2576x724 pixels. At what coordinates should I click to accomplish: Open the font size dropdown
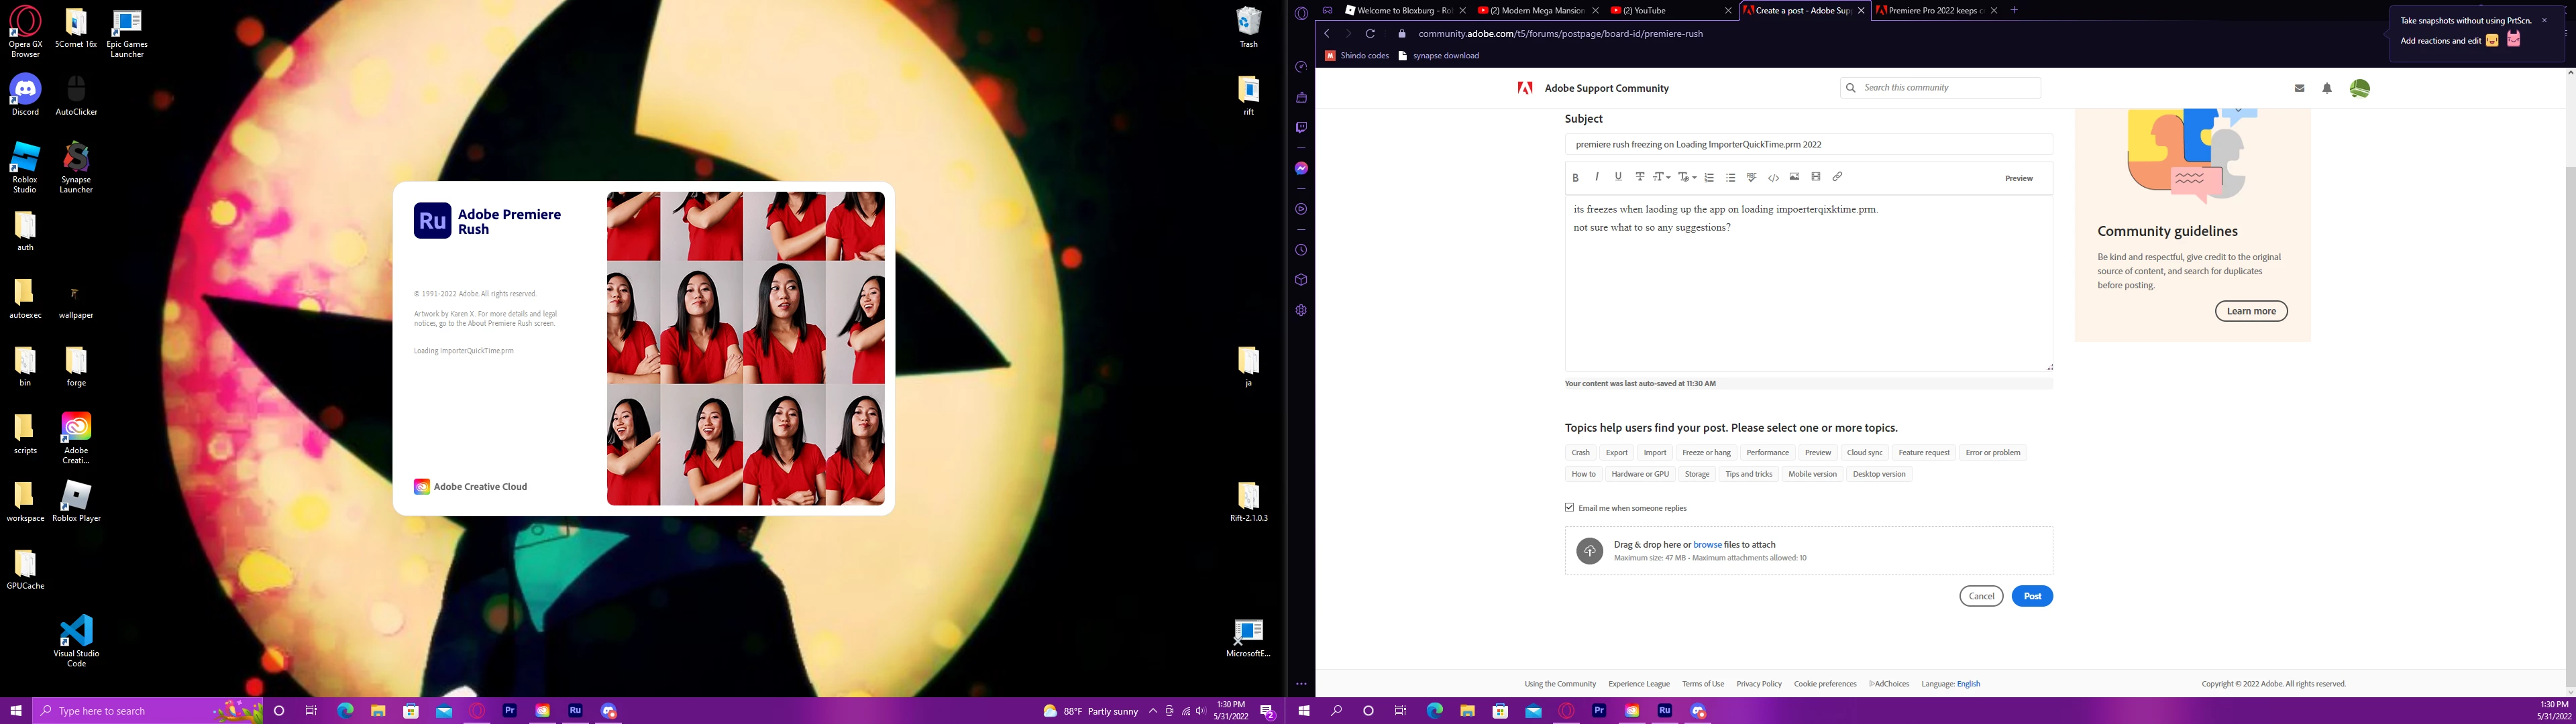1661,177
